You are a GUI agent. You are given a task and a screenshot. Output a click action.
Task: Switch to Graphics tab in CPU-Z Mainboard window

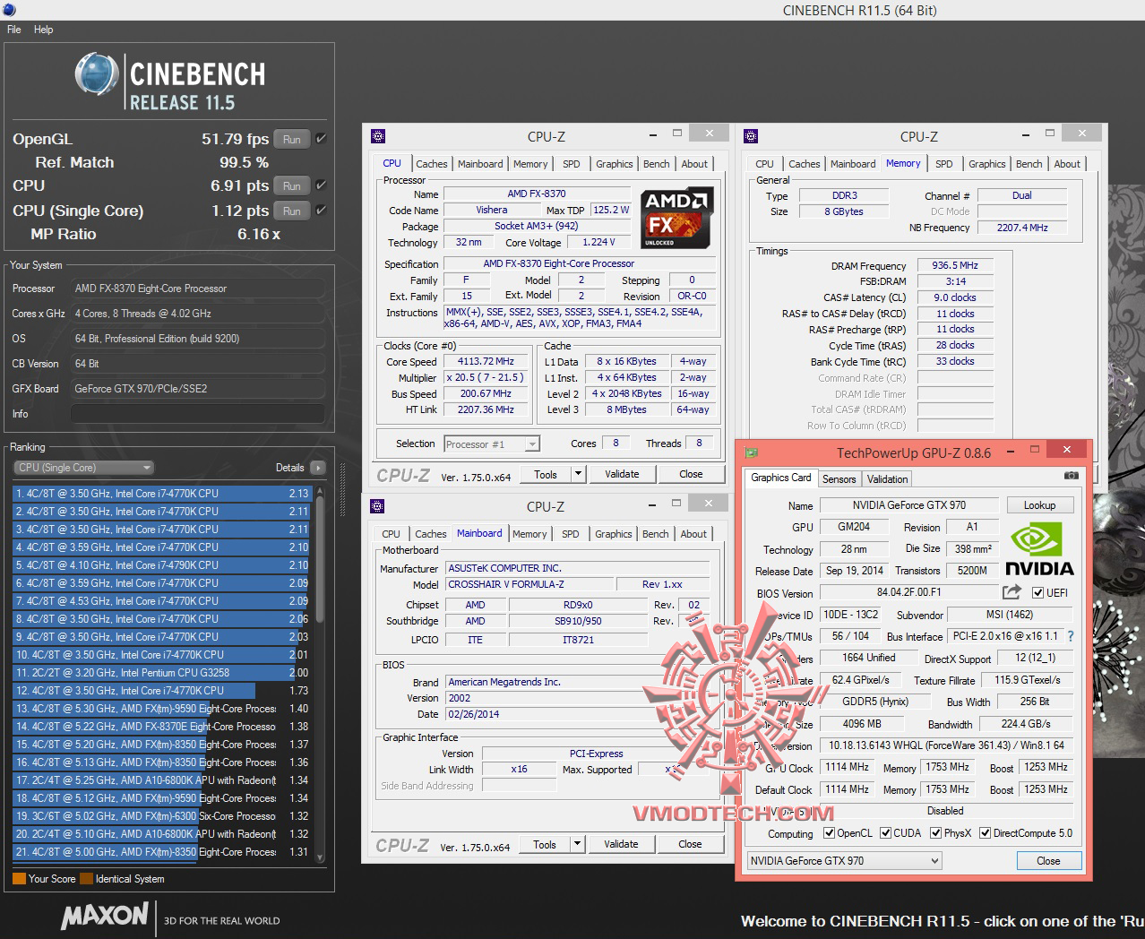click(x=614, y=534)
